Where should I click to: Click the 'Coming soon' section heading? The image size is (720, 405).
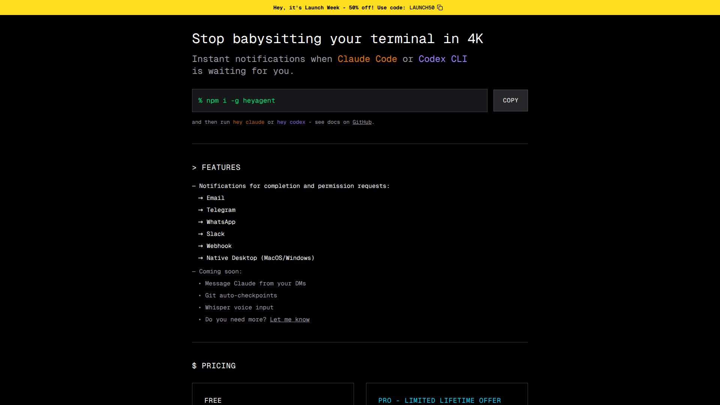tap(220, 271)
